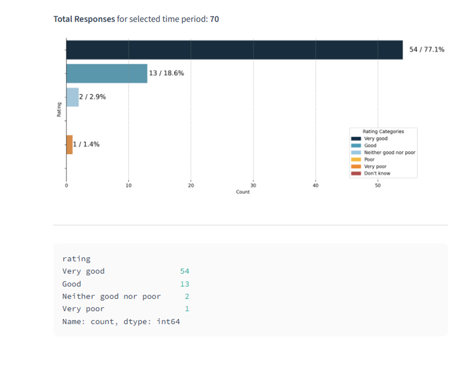Click the Rating Categories legend title
Viewport: 472px width, 365px height.
383,132
